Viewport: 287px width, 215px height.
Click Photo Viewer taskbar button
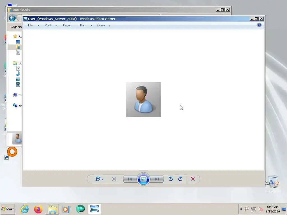94,209
